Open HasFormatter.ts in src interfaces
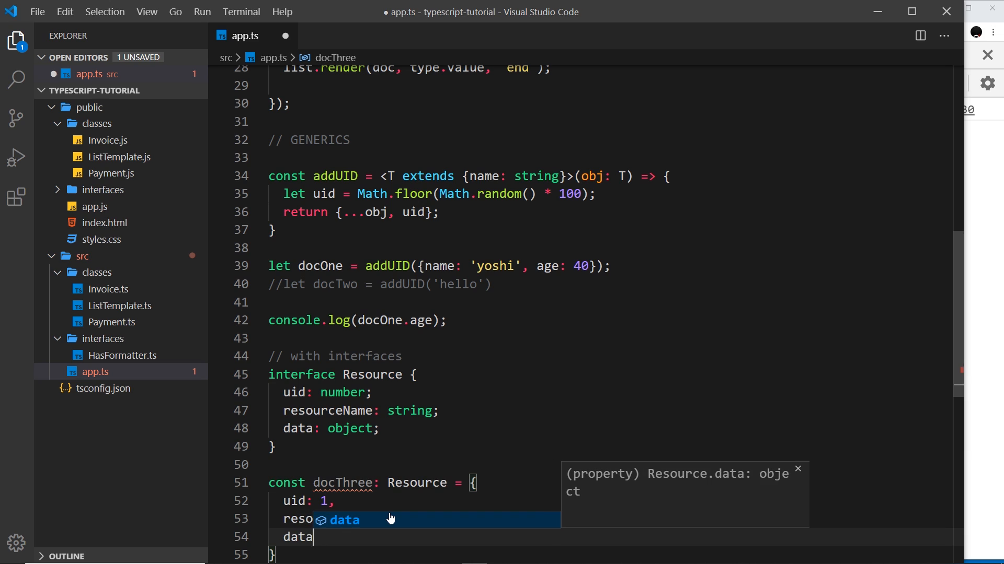 tap(122, 355)
